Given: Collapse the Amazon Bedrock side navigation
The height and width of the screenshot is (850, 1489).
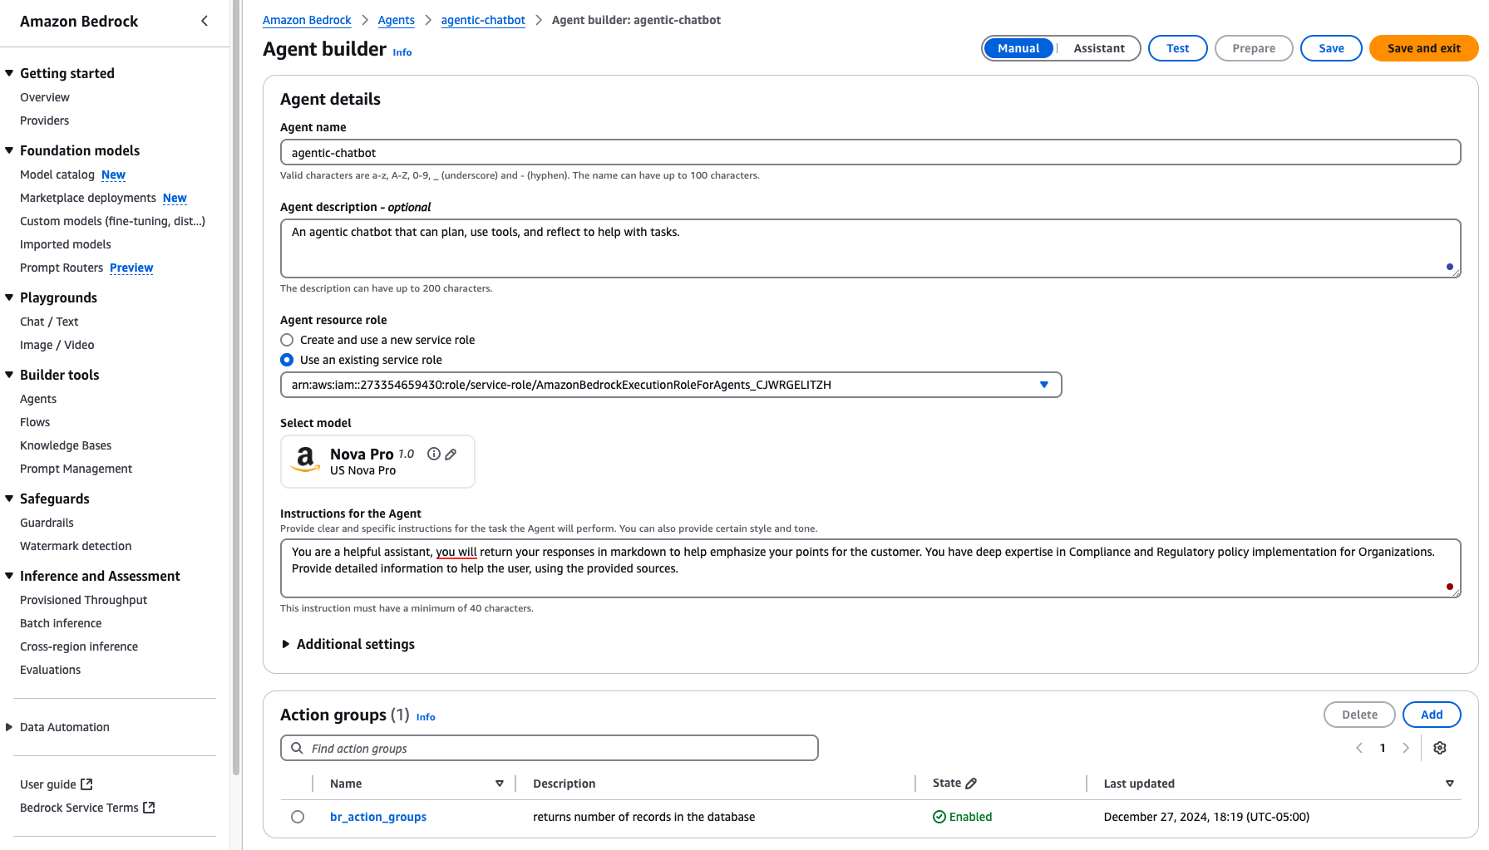Looking at the screenshot, I should 205,21.
